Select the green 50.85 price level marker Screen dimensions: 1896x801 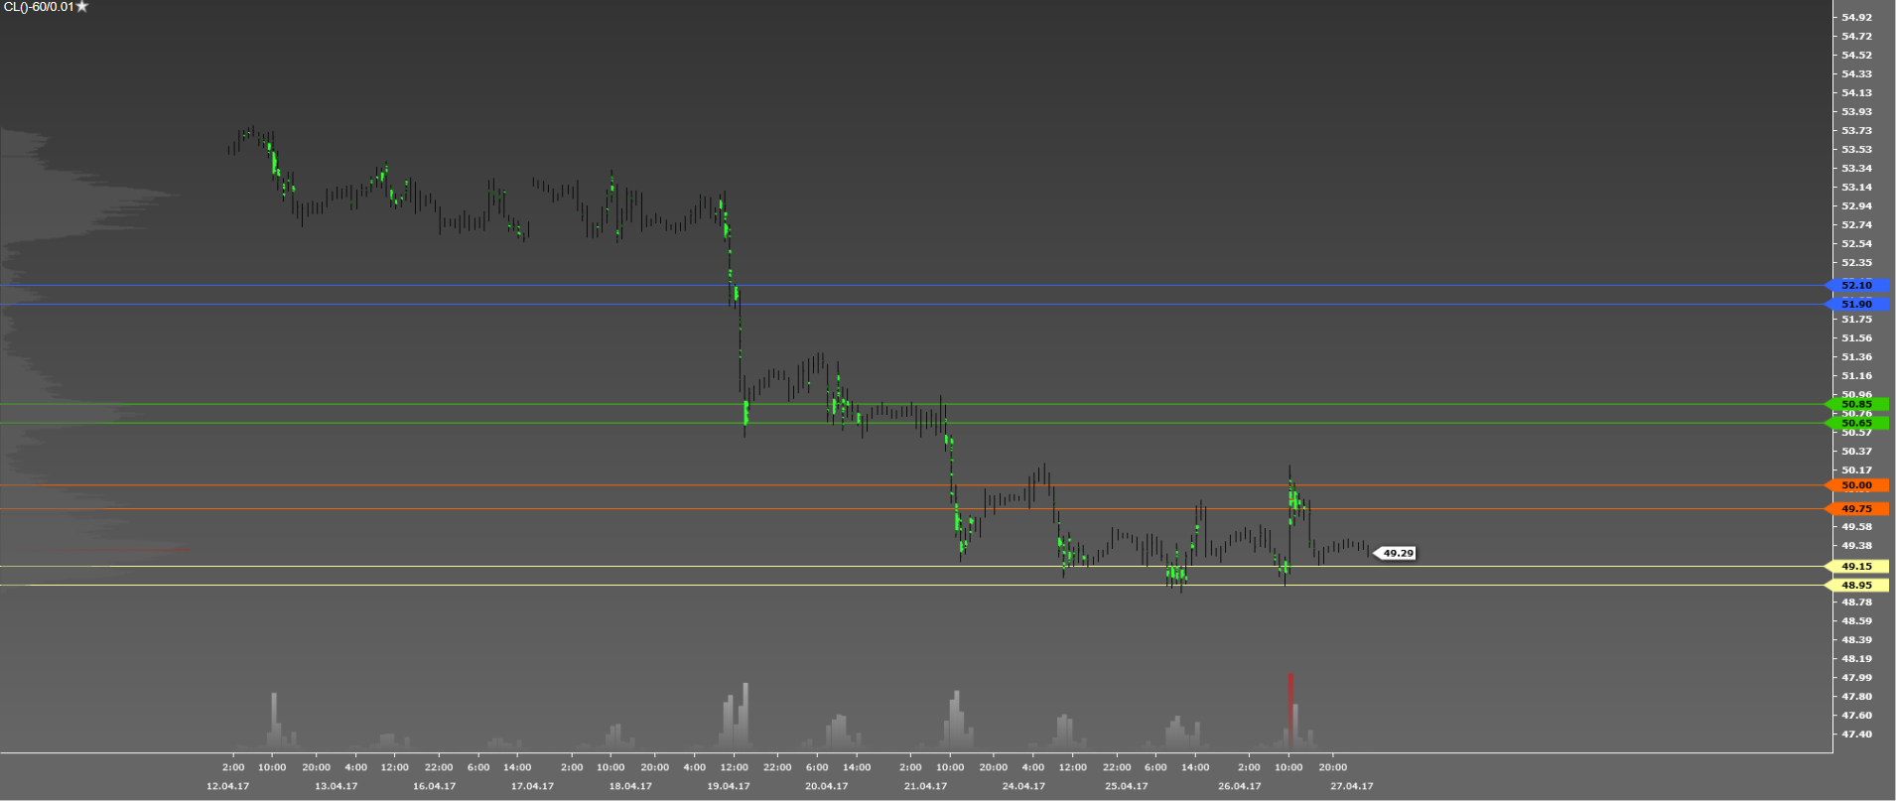coord(1857,404)
